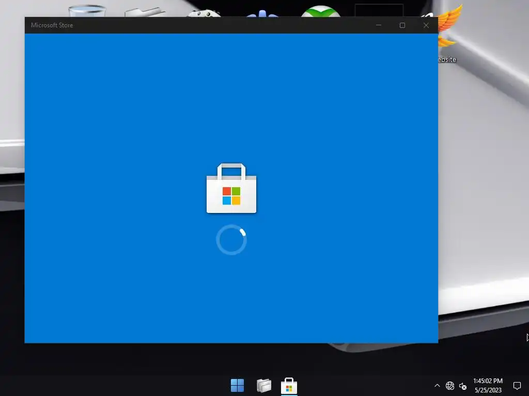Viewport: 529px width, 396px height.
Task: Show hidden system tray icons chevron
Action: 437,386
